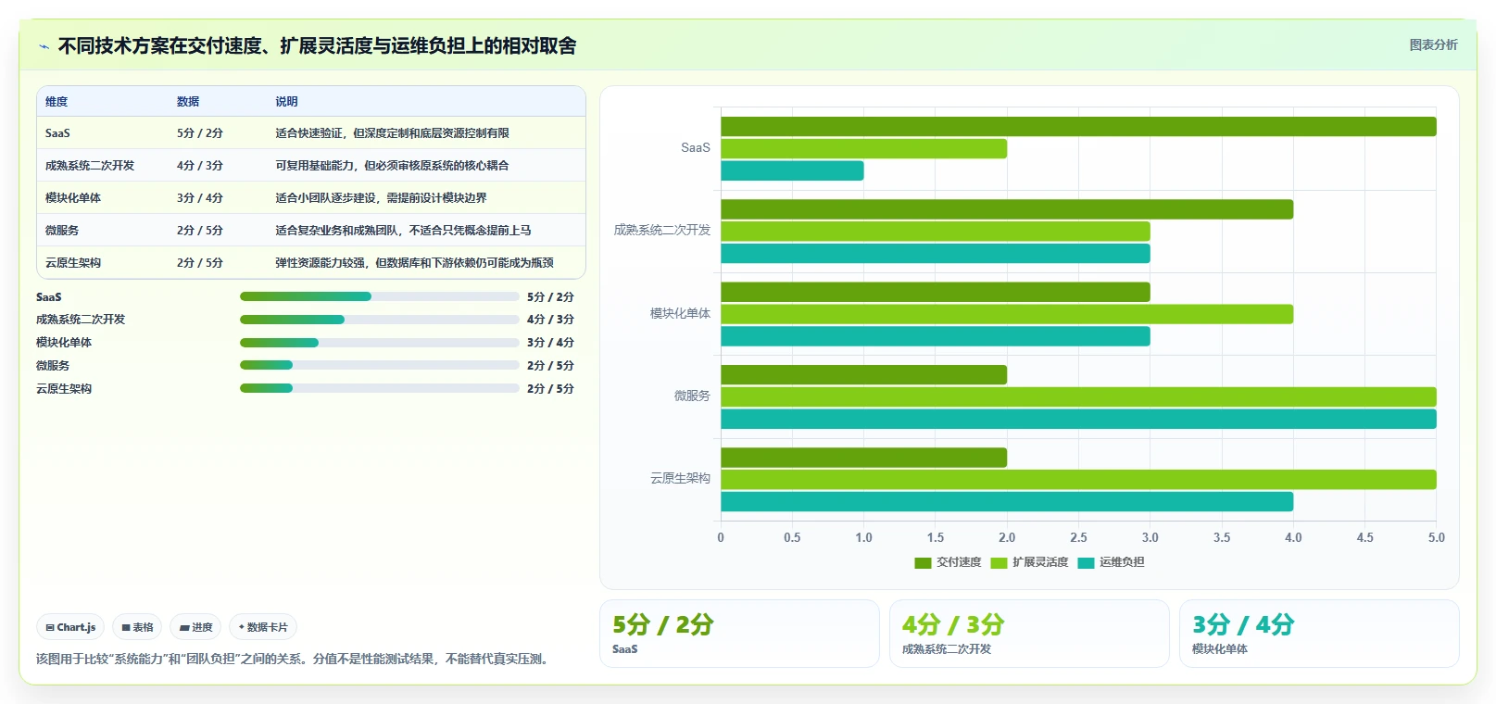The width and height of the screenshot is (1496, 704).
Task: Click the 图表分析 label in header
Action: click(x=1433, y=44)
